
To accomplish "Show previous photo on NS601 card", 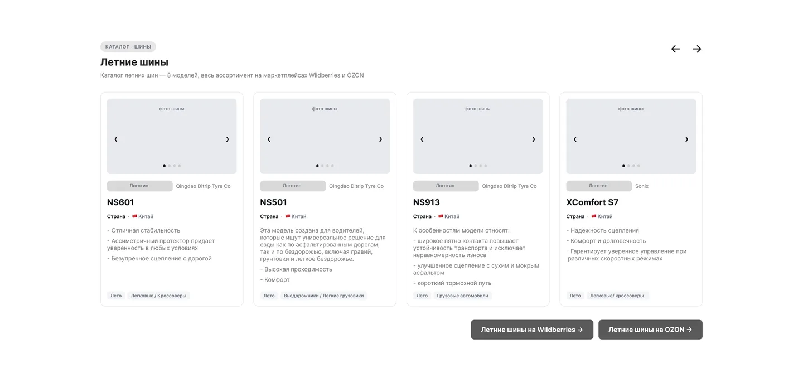I will tap(116, 139).
